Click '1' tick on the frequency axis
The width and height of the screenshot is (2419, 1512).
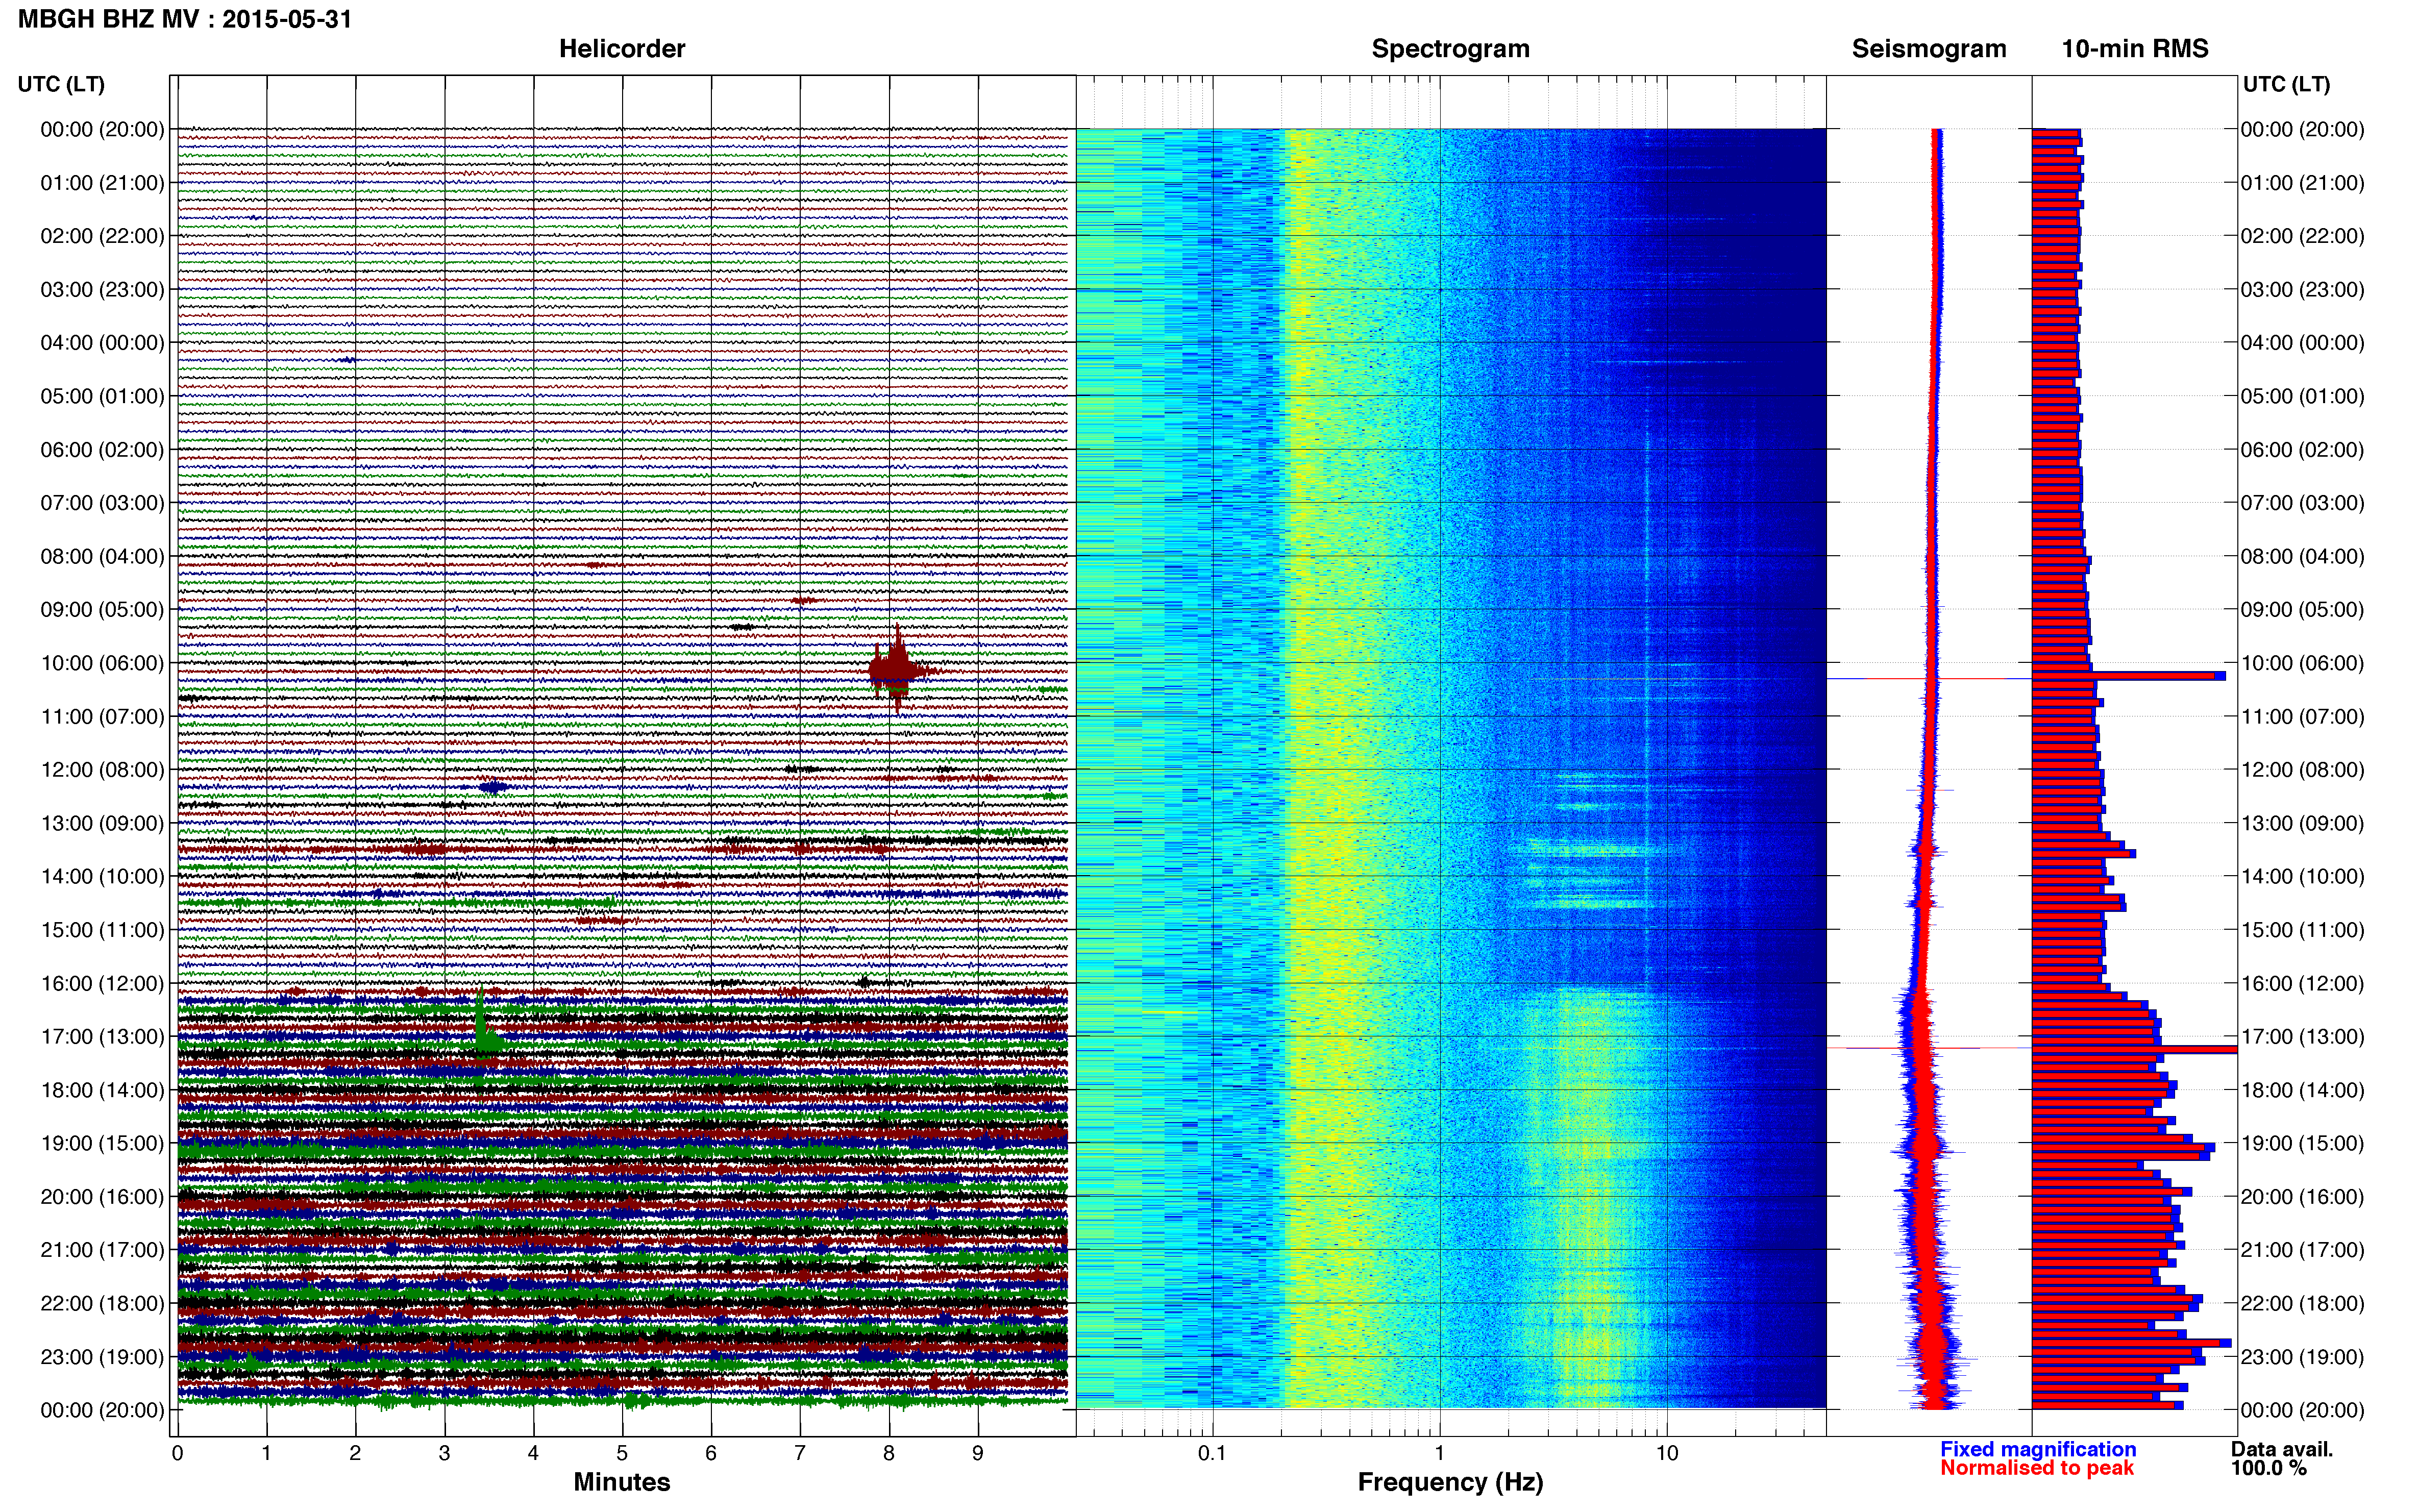tap(1439, 1453)
